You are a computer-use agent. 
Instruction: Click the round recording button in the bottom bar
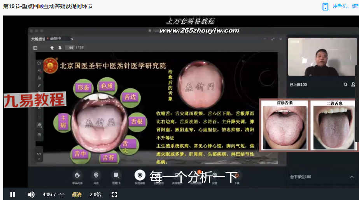point(140,175)
